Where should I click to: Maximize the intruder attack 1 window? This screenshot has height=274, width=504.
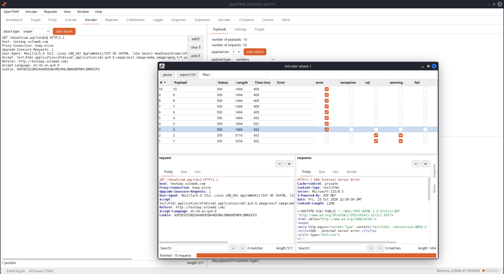coord(428,66)
